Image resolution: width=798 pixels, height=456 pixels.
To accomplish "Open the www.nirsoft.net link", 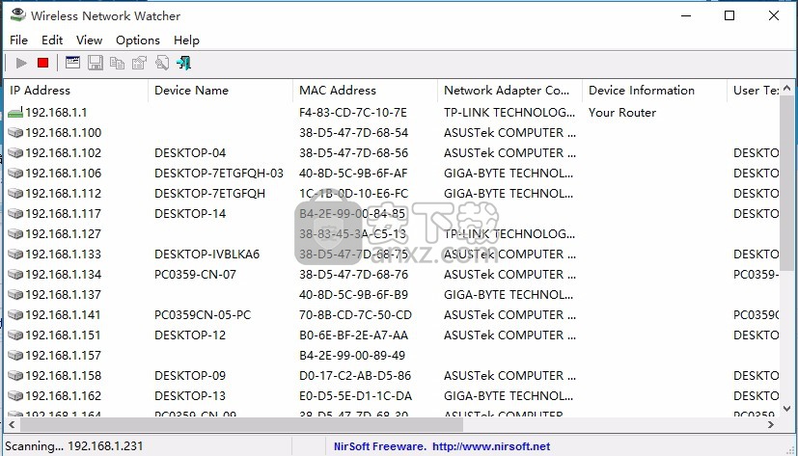I will (491, 446).
